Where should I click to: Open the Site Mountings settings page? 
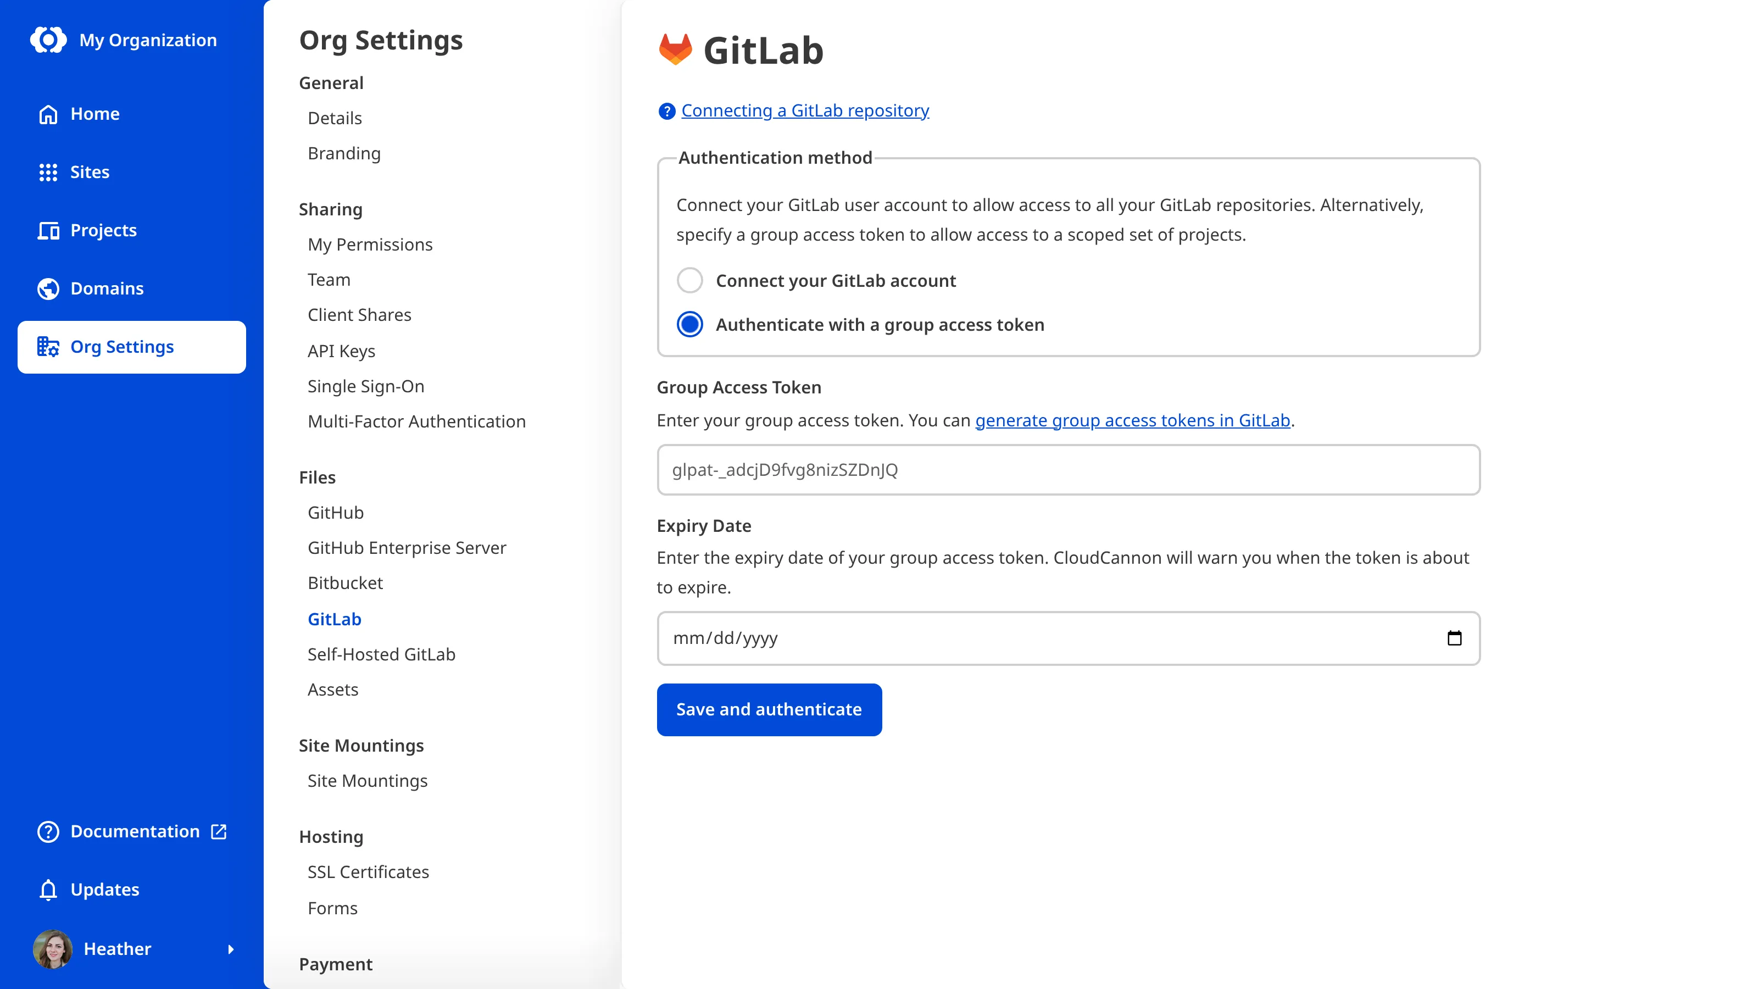367,781
